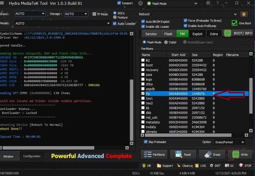Image resolution: width=255 pixels, height=176 pixels.
Task: Click log panel horizontal scrollbar thumb
Action: coord(48,148)
